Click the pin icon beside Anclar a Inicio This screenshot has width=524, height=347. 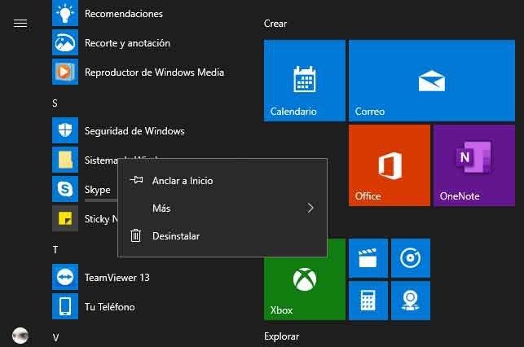(136, 180)
